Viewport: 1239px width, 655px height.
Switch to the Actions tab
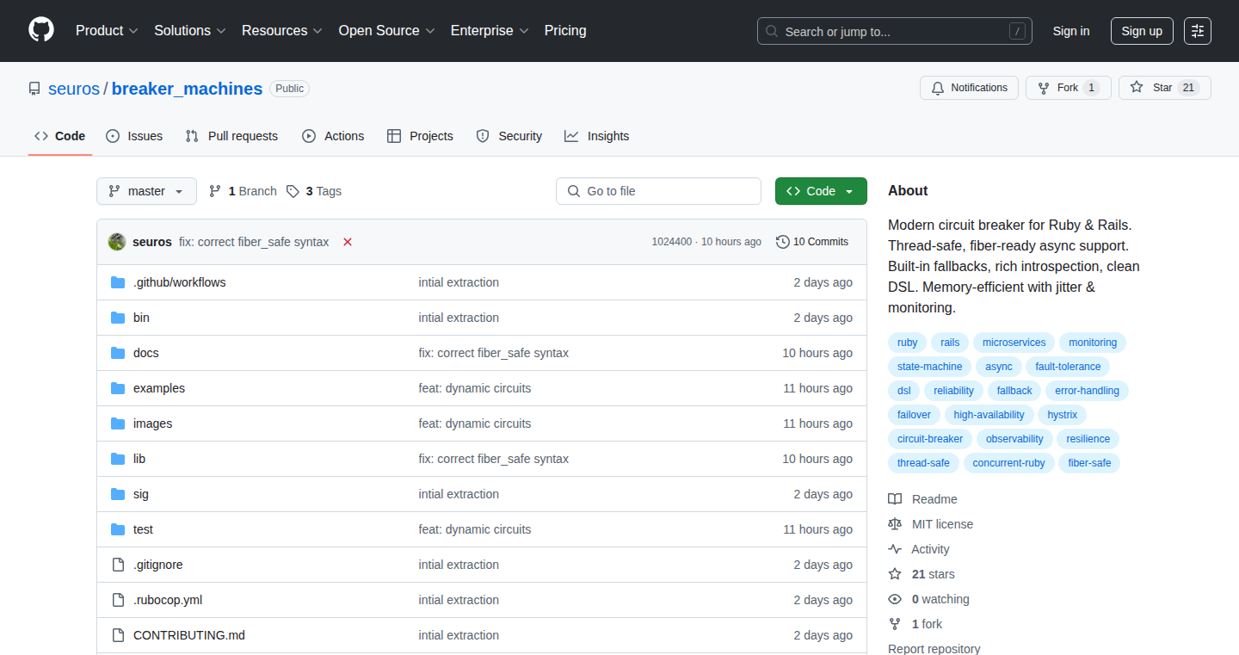pos(333,136)
